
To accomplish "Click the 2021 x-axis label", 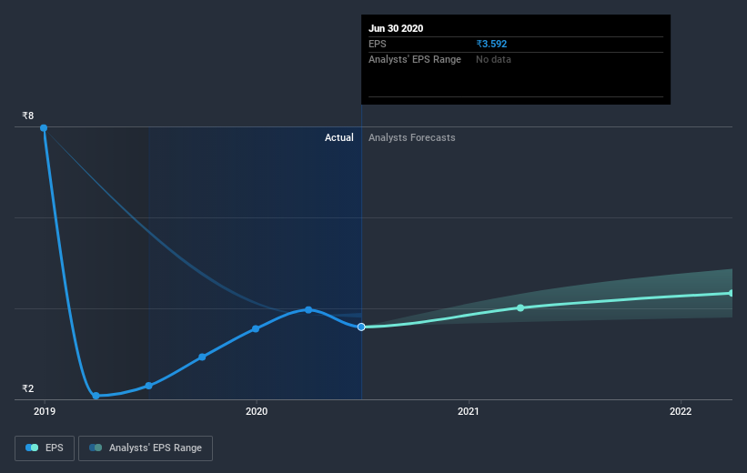I will tap(469, 411).
